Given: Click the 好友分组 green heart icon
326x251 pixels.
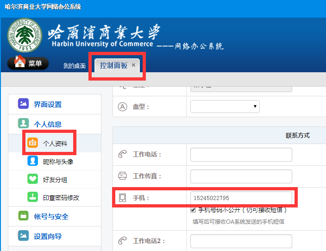Looking at the screenshot, I should click(32, 179).
